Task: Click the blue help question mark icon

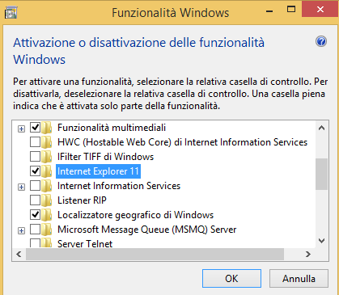Action: 321,41
